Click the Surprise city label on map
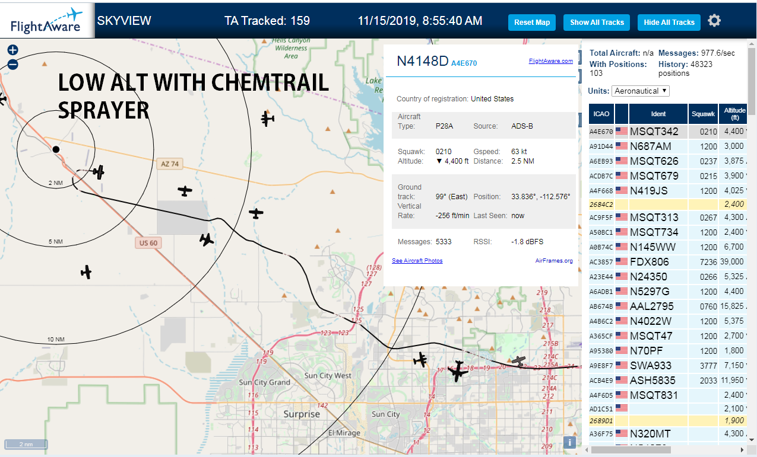The height and width of the screenshot is (457, 757). (302, 414)
